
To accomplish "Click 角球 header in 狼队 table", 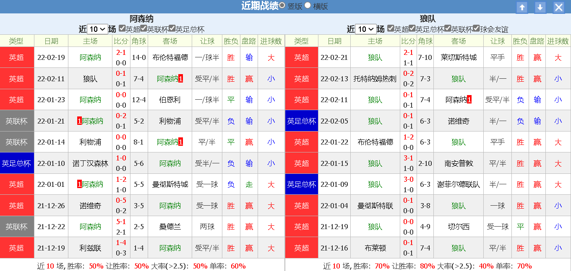I will pos(425,41).
